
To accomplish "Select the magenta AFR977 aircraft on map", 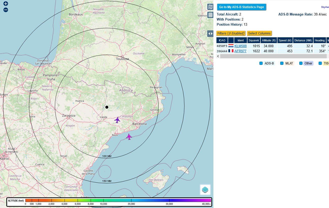I will click(x=129, y=137).
